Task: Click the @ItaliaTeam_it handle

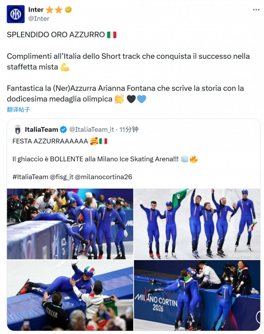Action: [x=92, y=130]
